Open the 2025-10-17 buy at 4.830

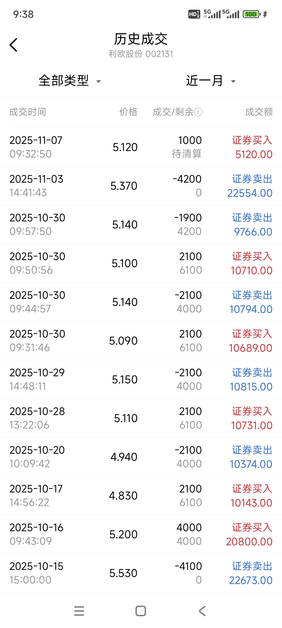point(141,496)
